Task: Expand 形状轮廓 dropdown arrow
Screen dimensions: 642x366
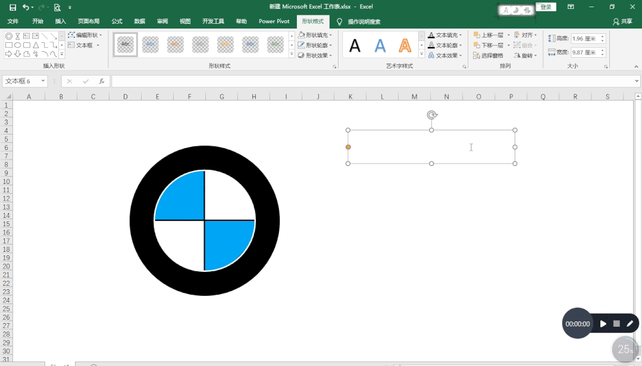Action: tap(331, 45)
